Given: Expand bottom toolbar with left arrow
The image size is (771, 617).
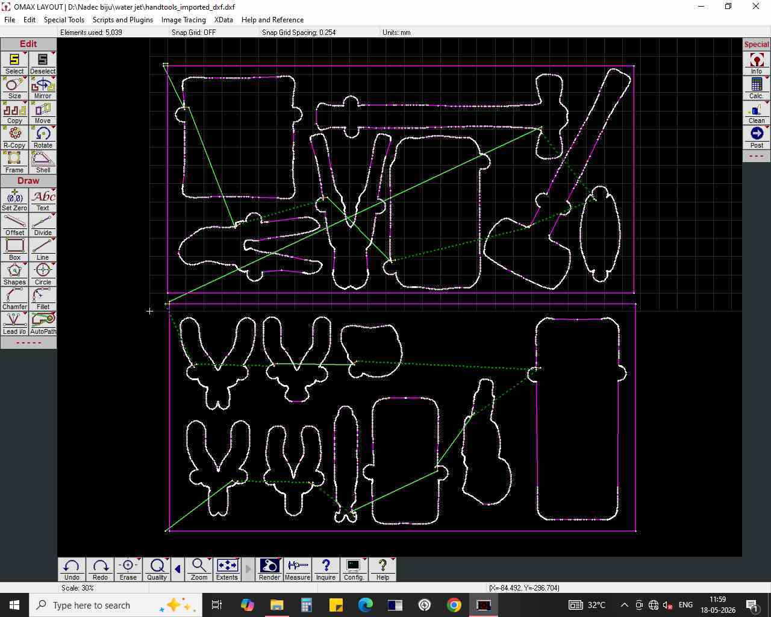Looking at the screenshot, I should click(x=178, y=569).
